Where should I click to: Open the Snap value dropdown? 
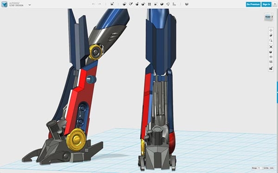pos(257,168)
